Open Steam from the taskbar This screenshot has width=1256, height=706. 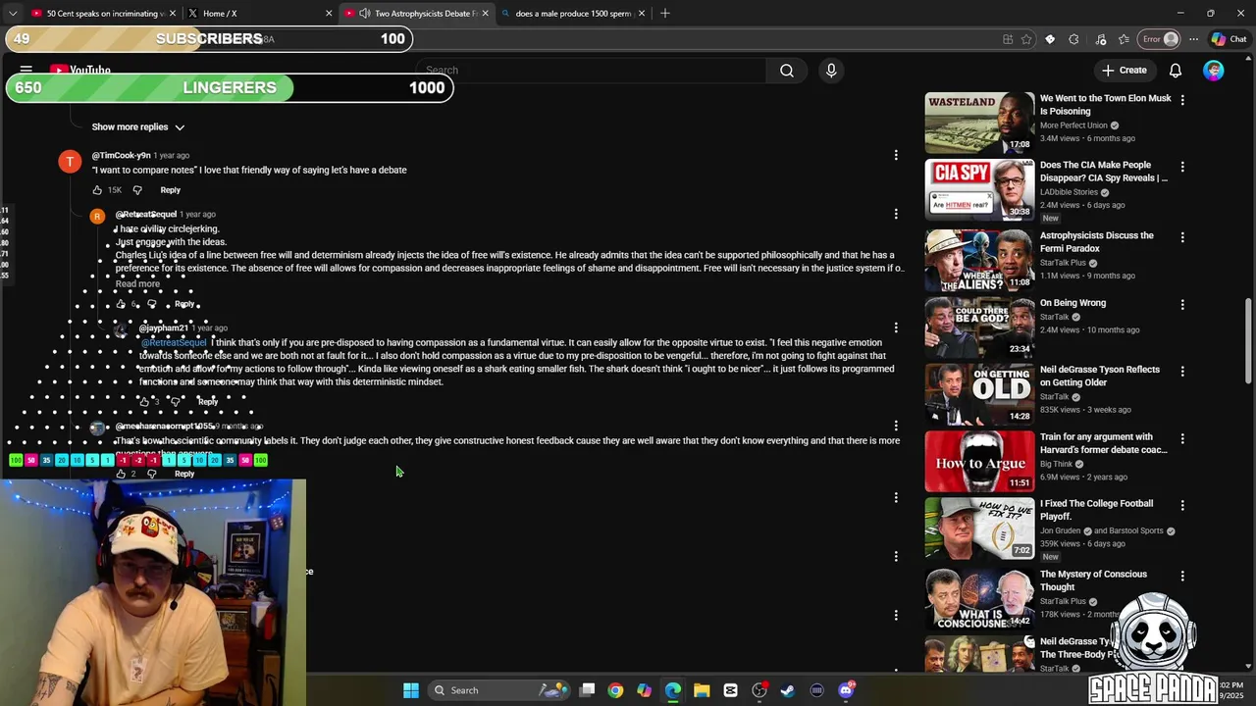pyautogui.click(x=788, y=690)
